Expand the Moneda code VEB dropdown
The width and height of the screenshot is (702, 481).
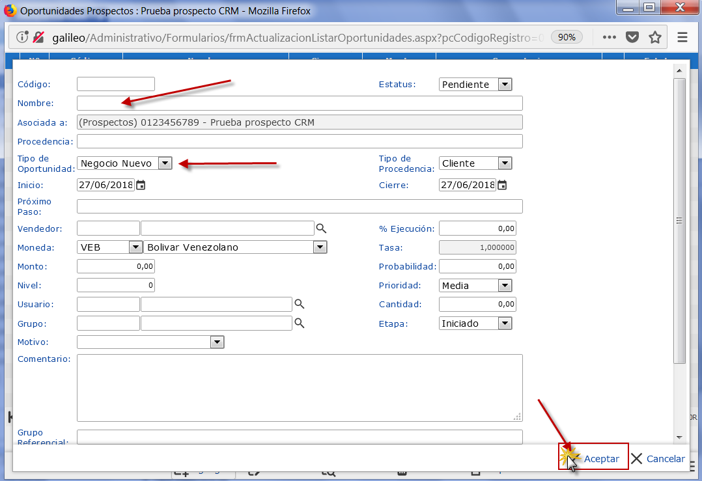tap(135, 247)
